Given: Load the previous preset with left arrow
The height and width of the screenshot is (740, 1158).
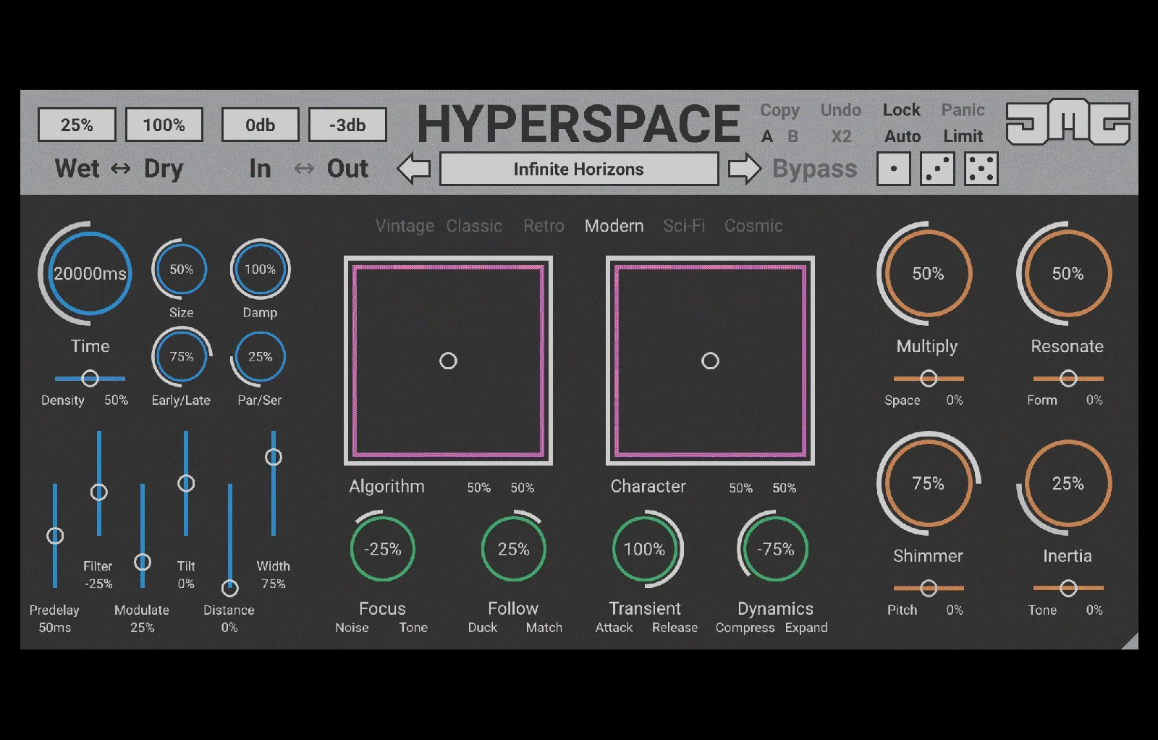Looking at the screenshot, I should 414,169.
